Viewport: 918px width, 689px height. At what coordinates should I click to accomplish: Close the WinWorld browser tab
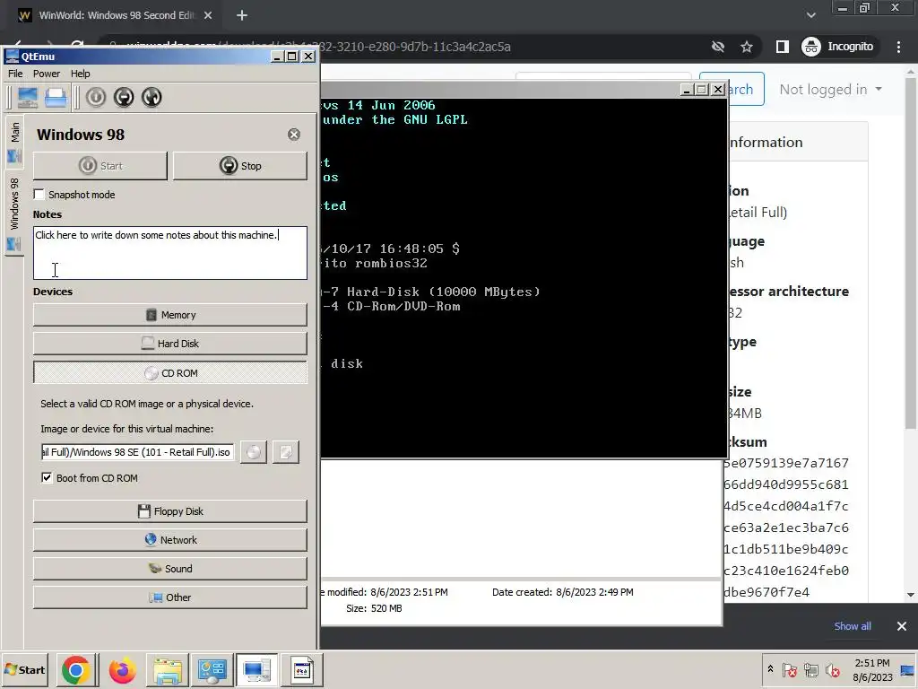(208, 15)
